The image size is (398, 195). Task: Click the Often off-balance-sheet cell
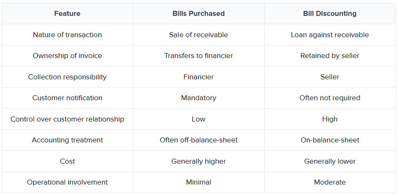[x=199, y=140]
